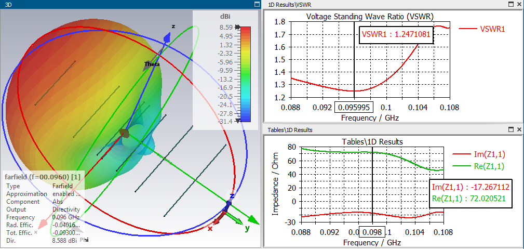Screen dimensions: 524x249
Task: Click the vertical marker line in impedance plot
Action: (372, 184)
